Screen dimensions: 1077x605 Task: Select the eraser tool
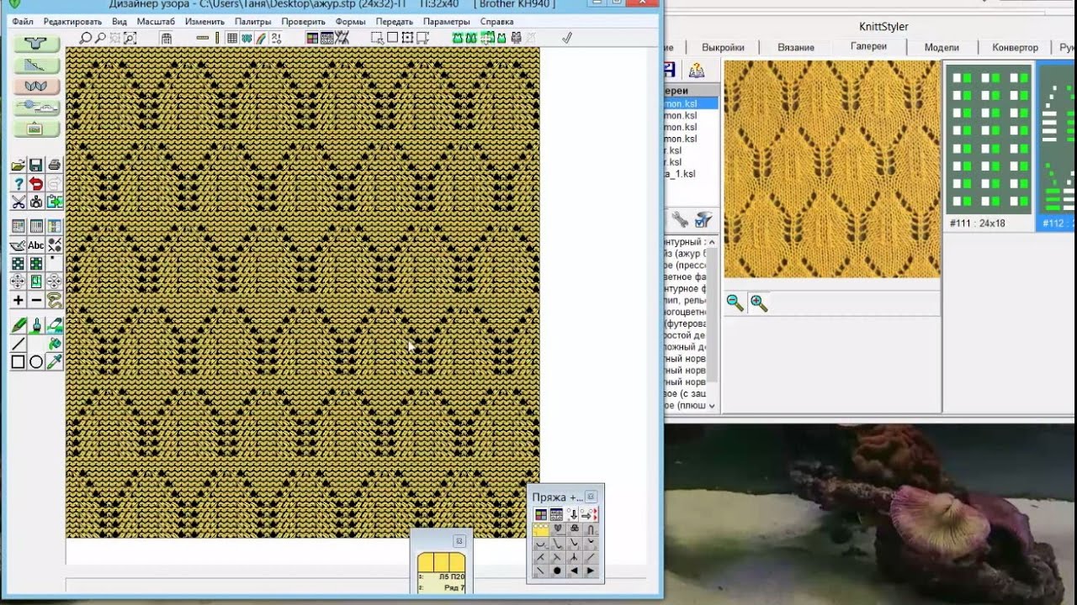point(55,326)
